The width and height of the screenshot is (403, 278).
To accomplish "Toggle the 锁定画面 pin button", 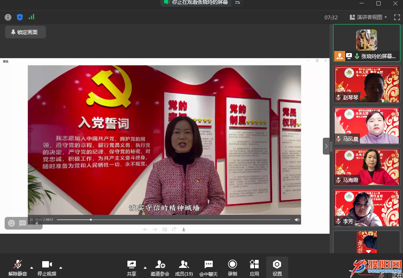I will point(25,32).
